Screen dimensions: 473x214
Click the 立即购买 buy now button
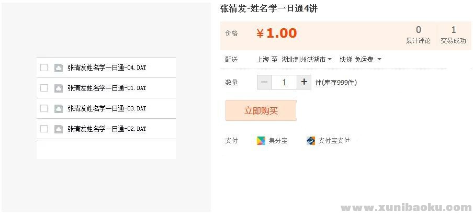261,110
